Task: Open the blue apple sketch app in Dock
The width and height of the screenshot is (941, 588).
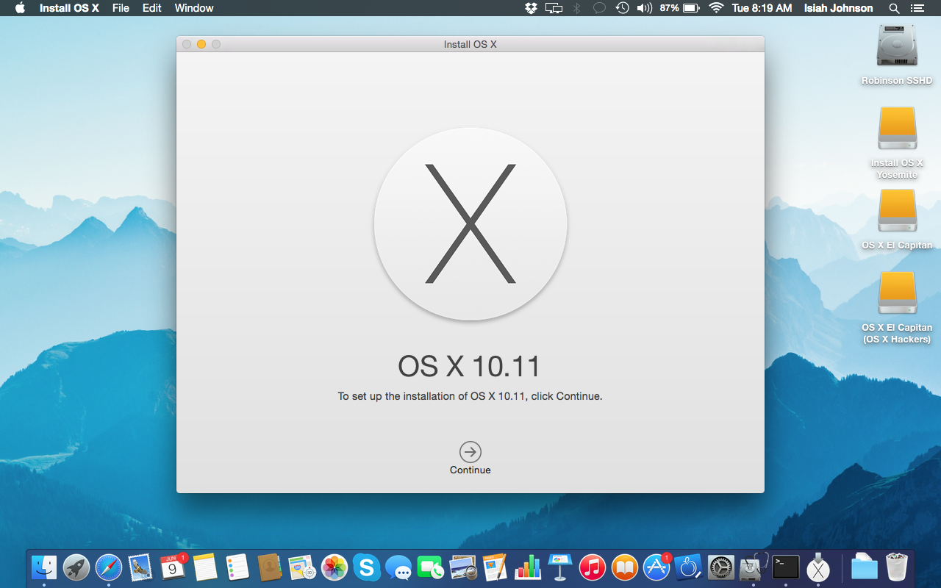Action: [x=689, y=567]
